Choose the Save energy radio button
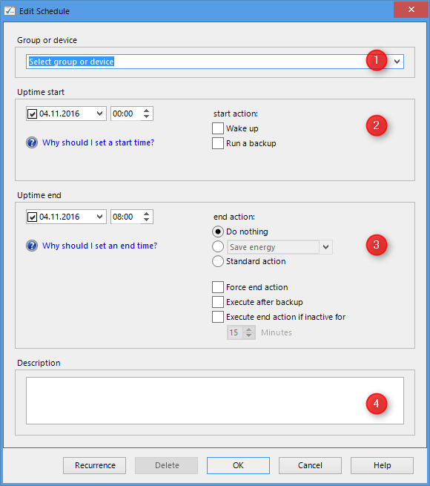This screenshot has width=430, height=486. coord(218,247)
